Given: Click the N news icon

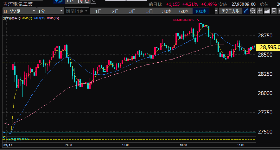Looking at the screenshot, I should pyautogui.click(x=80, y=1).
